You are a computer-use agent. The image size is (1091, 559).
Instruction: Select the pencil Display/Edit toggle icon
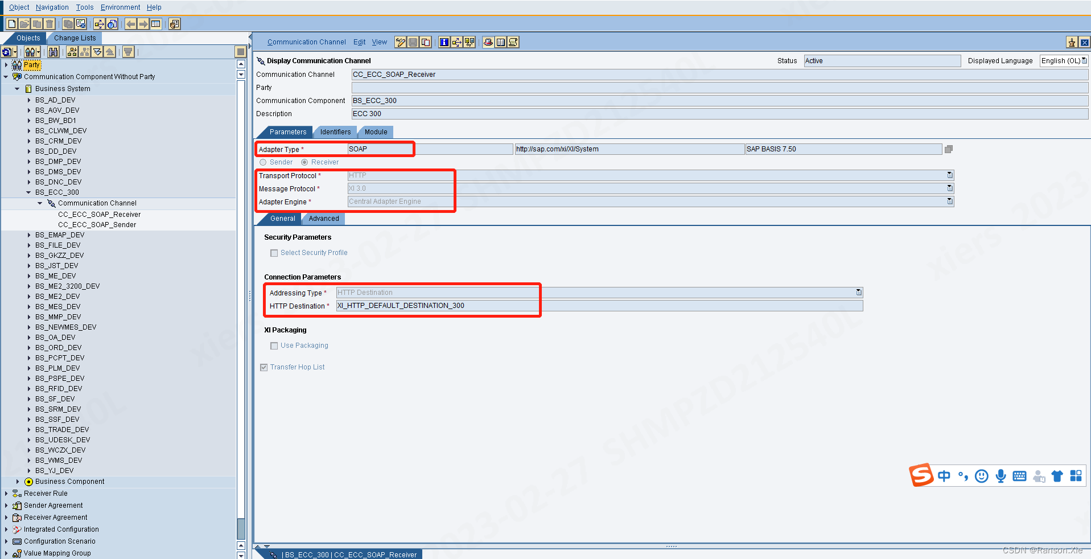401,42
